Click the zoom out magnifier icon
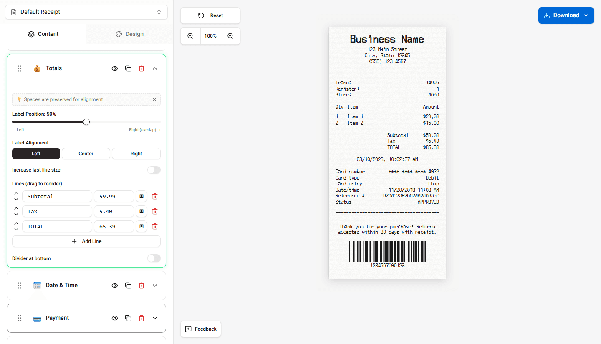This screenshot has height=344, width=601. point(190,36)
